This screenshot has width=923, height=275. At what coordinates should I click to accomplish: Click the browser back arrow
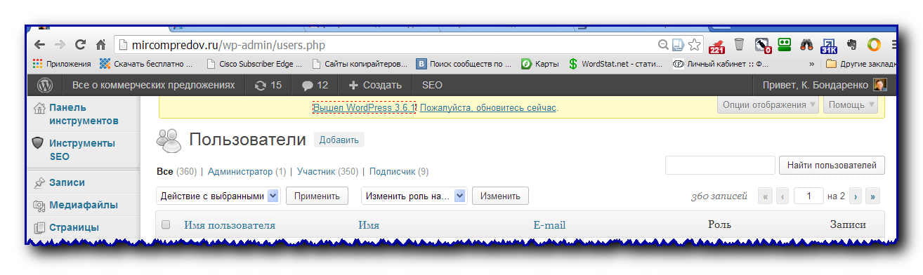39,44
